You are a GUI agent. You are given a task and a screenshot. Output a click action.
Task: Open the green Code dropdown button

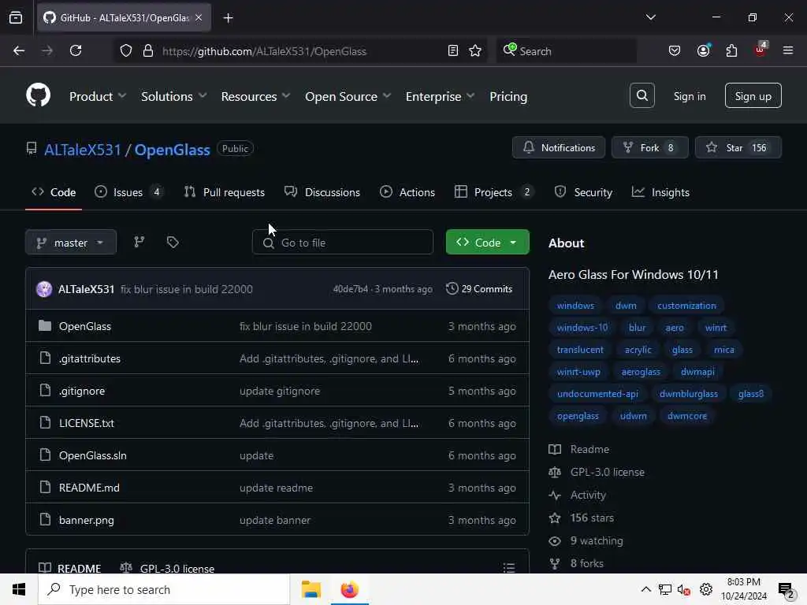(487, 243)
